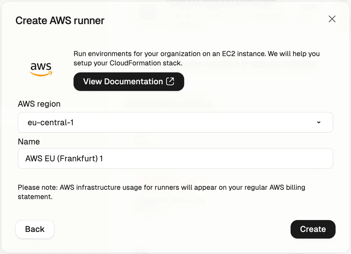
Task: Select the eu-central-1 text in the region combo box
Action: click(x=51, y=123)
